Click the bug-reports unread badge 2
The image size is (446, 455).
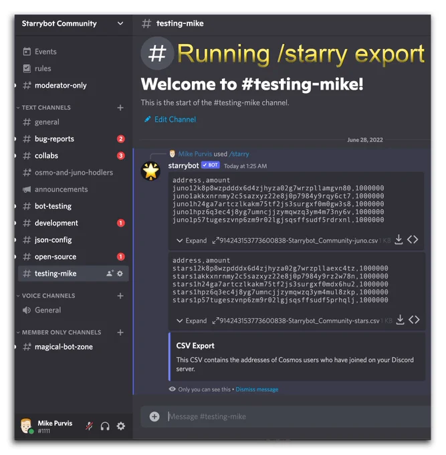pyautogui.click(x=121, y=139)
